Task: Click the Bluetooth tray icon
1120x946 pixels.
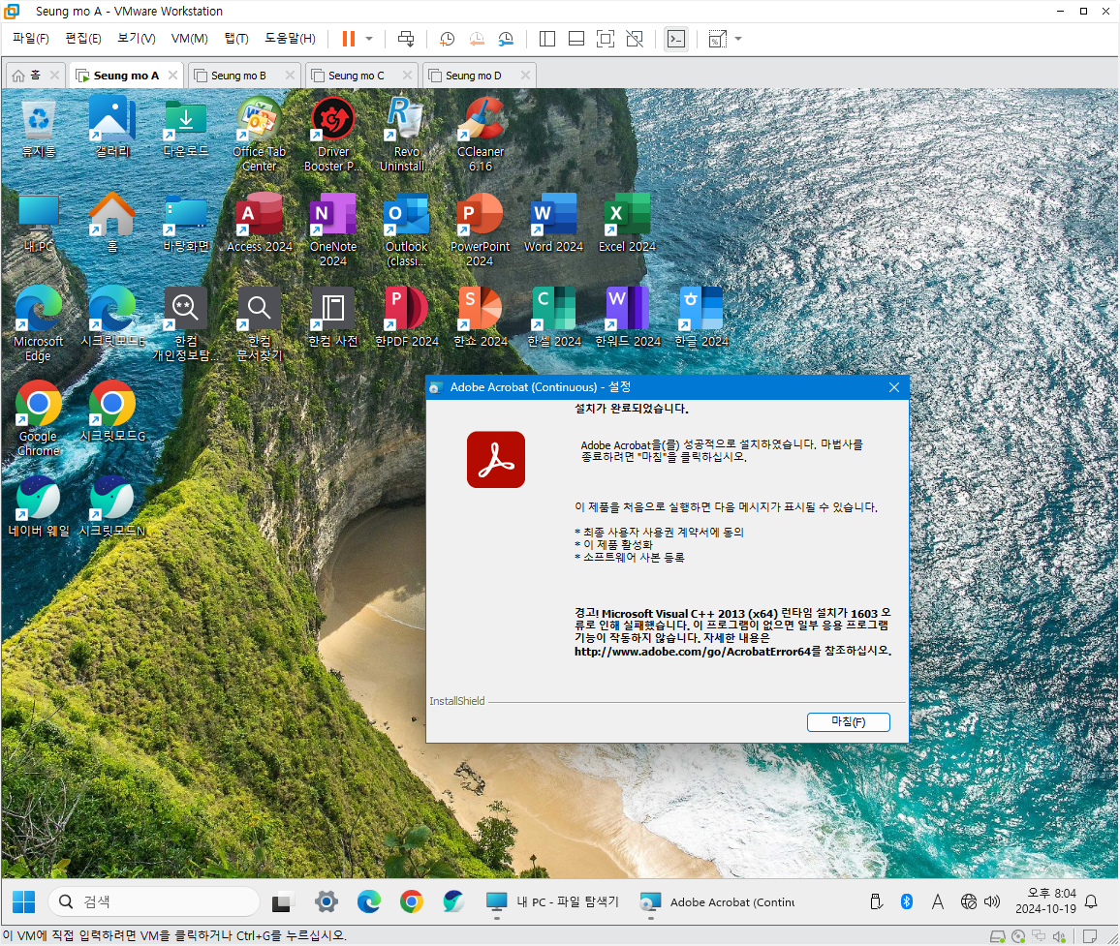Action: pyautogui.click(x=907, y=901)
